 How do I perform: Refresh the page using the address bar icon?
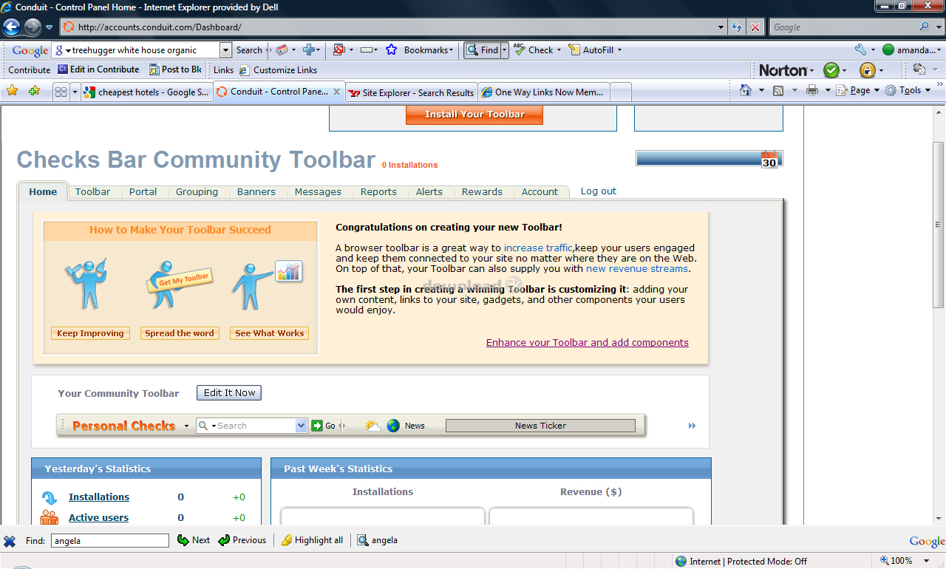pos(737,27)
